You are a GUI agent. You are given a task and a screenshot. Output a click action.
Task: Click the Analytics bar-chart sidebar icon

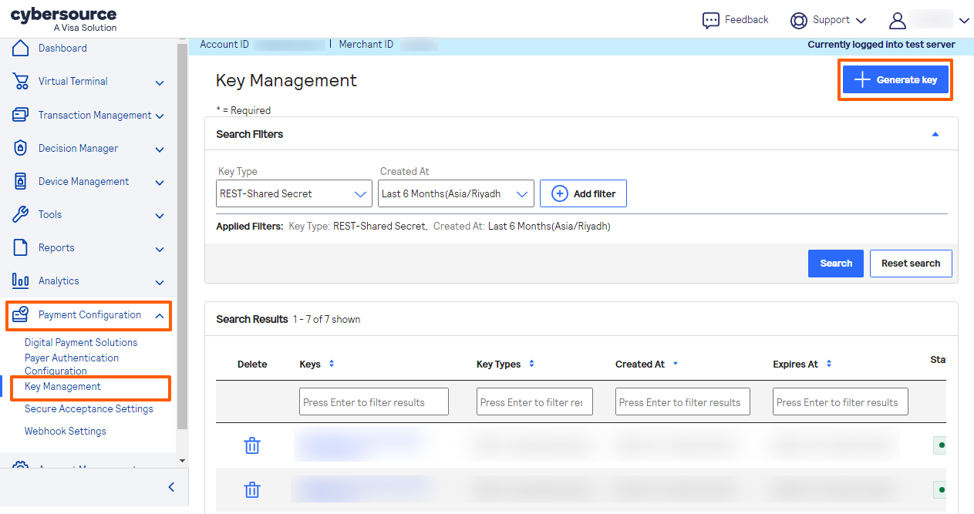[20, 281]
